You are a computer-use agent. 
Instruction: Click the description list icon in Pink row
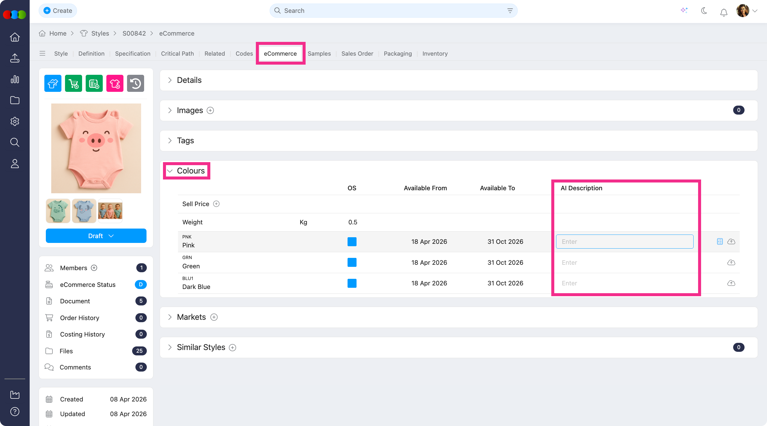(x=720, y=241)
